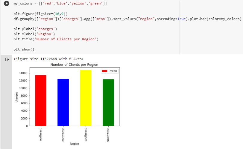Click the plt.title code line

pyautogui.click(x=56, y=39)
